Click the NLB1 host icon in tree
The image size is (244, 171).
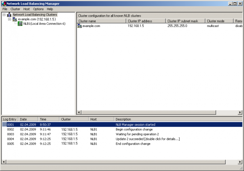pos(20,24)
